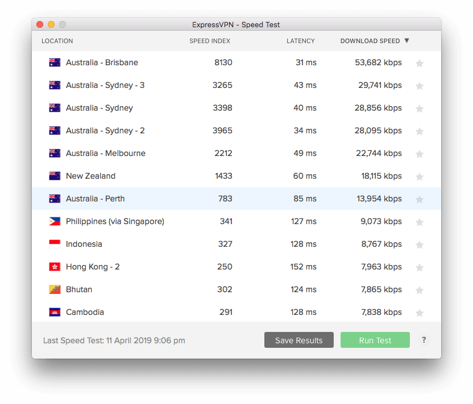Favorite the Hong Kong - 2 server star
473x404 pixels.
(420, 267)
